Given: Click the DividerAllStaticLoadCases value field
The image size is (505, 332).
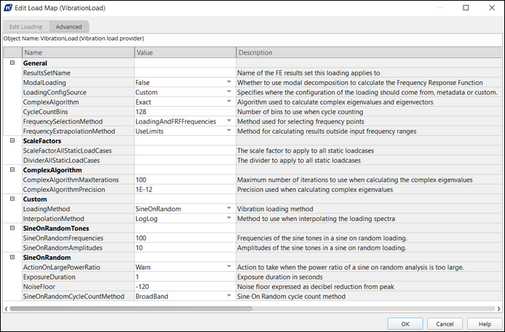Looking at the screenshot, I should [185, 161].
